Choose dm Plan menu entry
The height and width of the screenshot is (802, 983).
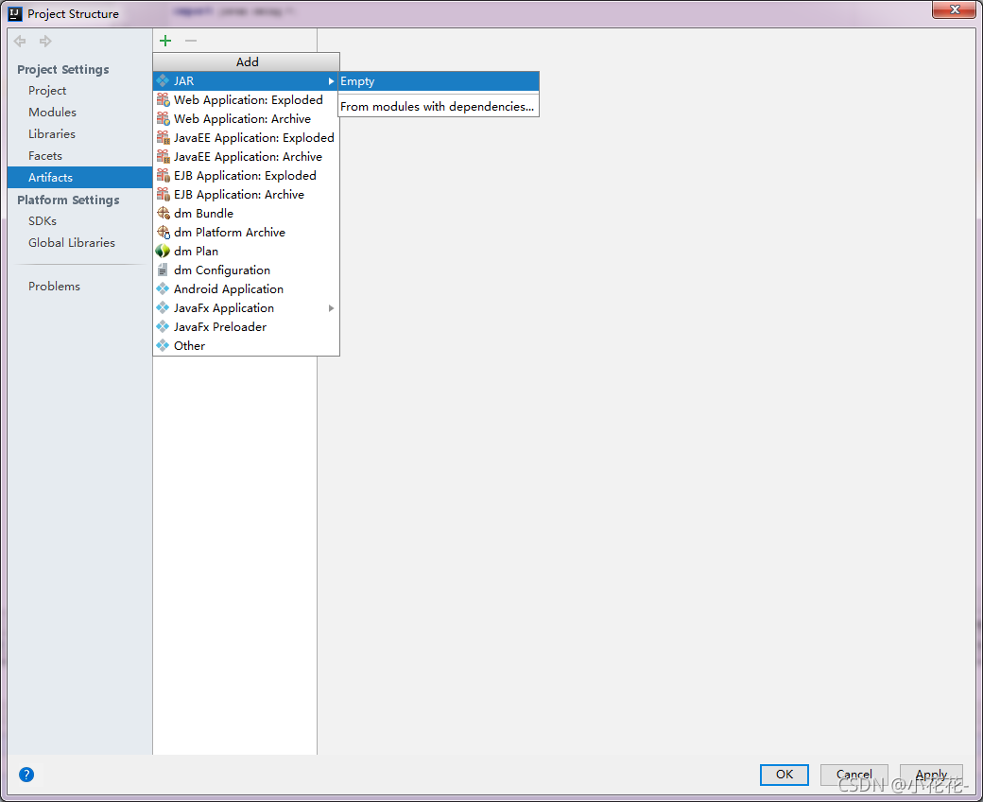coord(246,251)
